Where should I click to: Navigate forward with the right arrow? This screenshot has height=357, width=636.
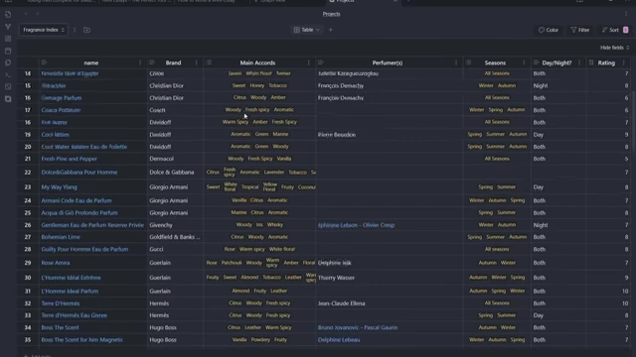pos(38,14)
